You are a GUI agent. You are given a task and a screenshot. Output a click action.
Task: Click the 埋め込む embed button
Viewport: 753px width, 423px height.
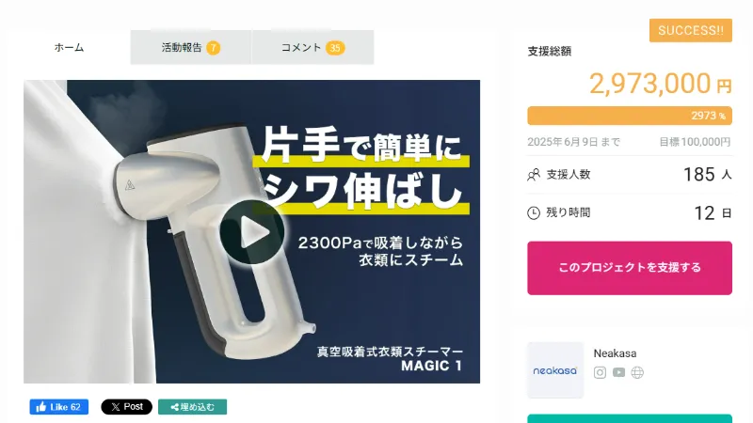193,407
